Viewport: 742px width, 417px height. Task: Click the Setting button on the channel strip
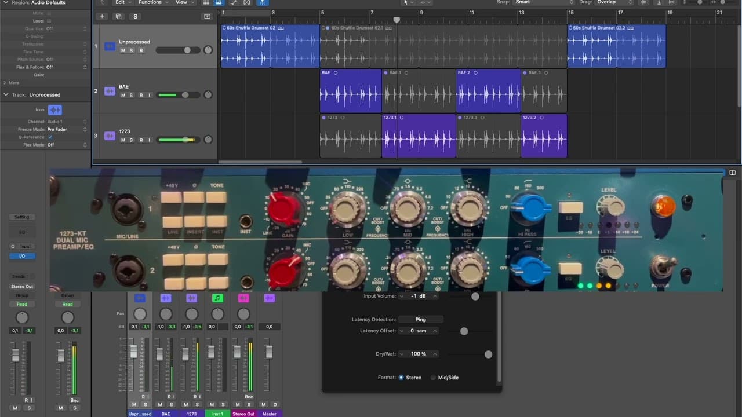coord(22,217)
